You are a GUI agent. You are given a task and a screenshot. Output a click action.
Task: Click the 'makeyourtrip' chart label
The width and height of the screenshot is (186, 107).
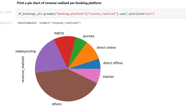click(x=26, y=51)
